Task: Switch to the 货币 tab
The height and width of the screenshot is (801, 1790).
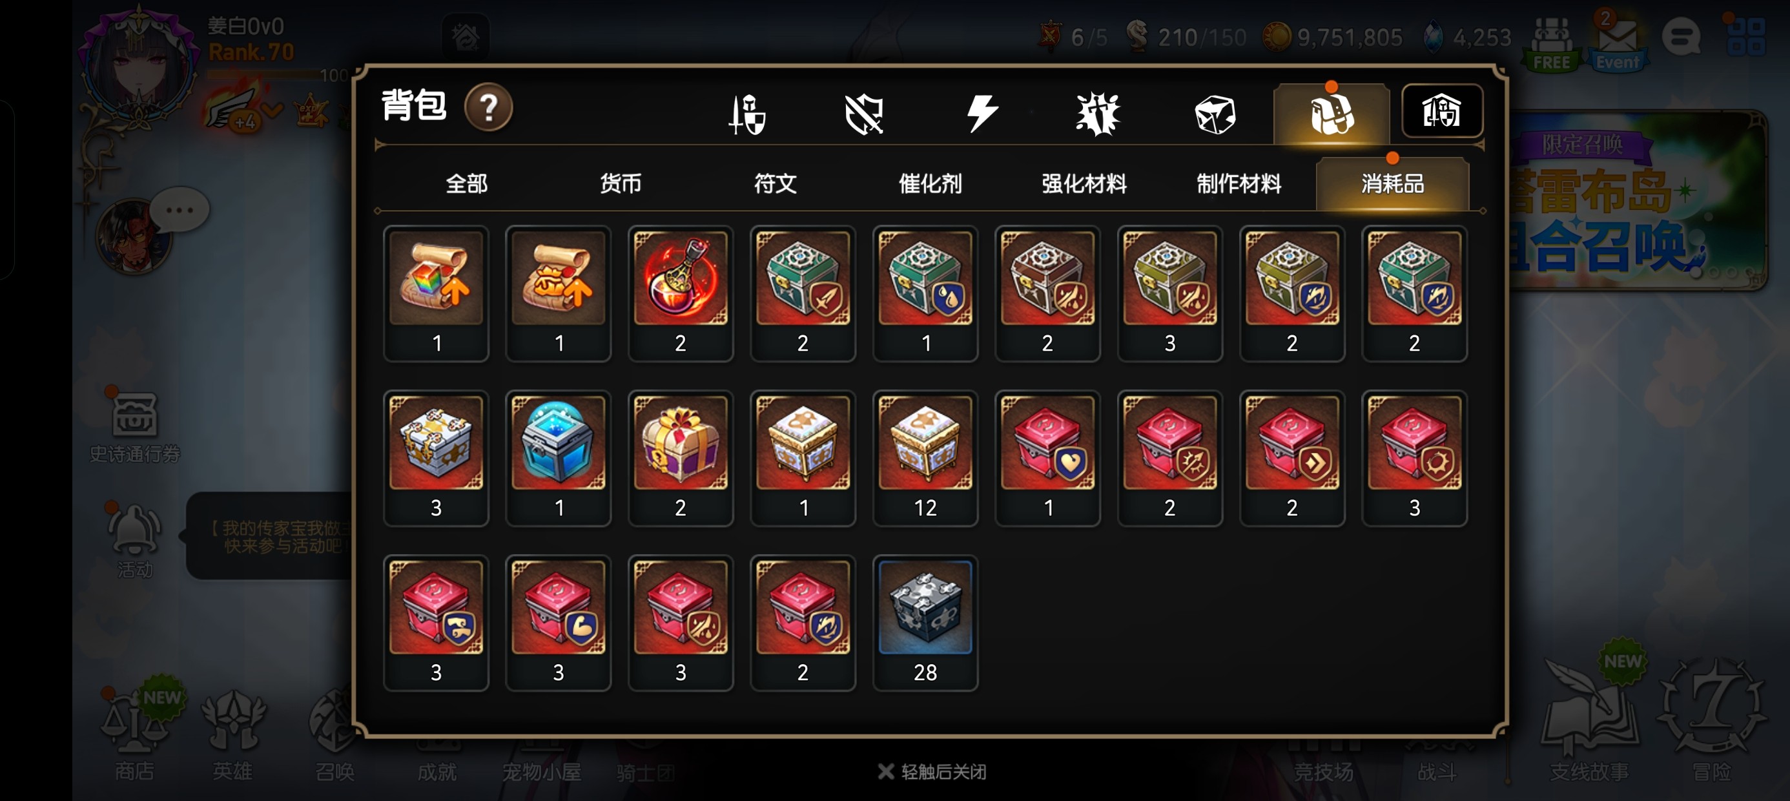Action: click(621, 183)
